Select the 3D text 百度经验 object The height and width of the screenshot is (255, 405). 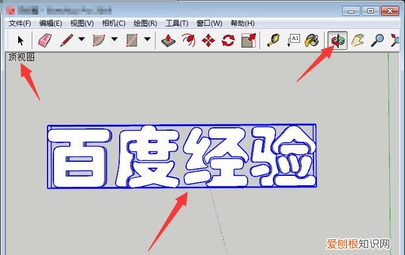(x=181, y=157)
